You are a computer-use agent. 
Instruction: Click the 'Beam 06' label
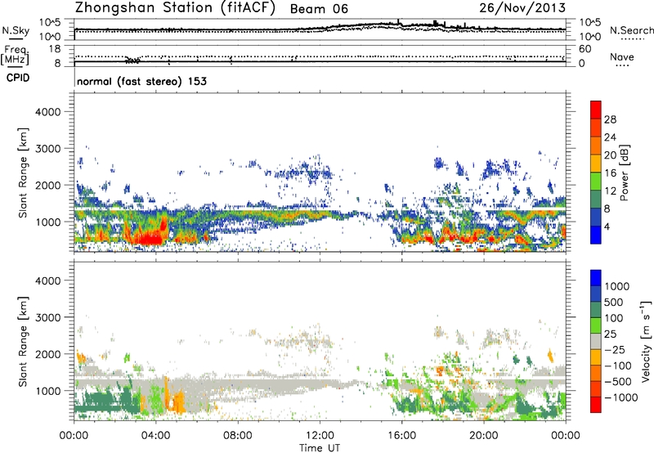319,9
